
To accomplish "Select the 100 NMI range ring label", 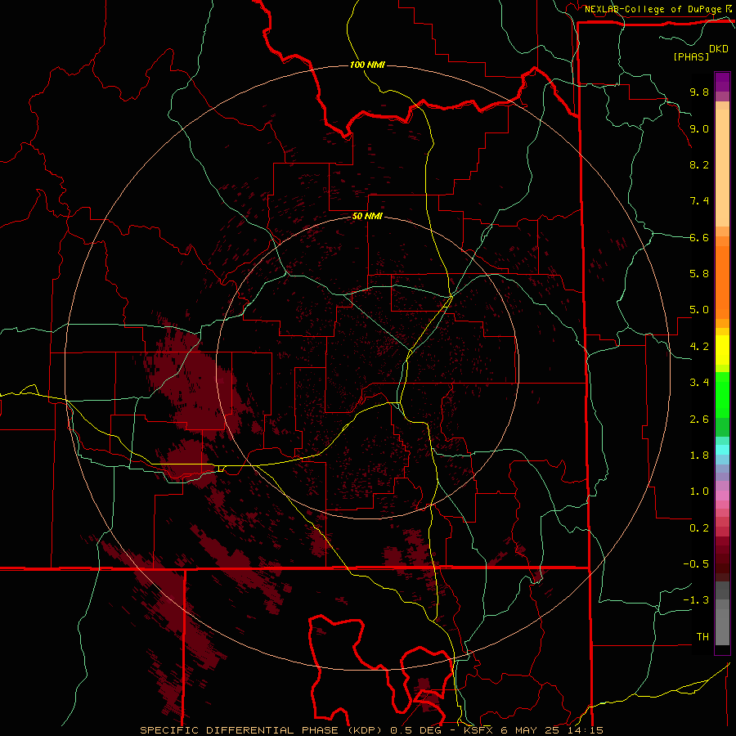I will coord(367,65).
